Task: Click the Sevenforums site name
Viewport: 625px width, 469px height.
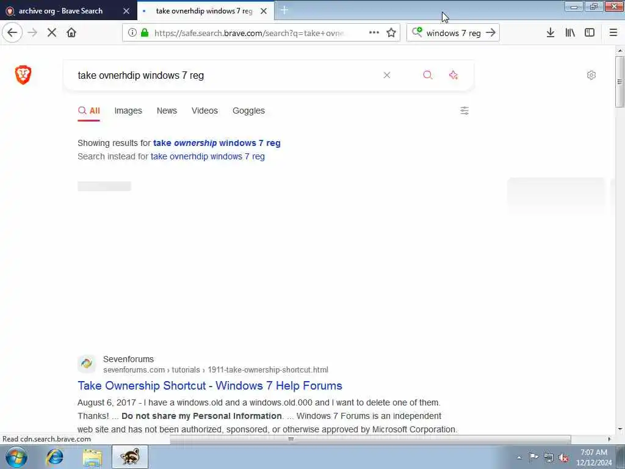Action: click(x=128, y=359)
